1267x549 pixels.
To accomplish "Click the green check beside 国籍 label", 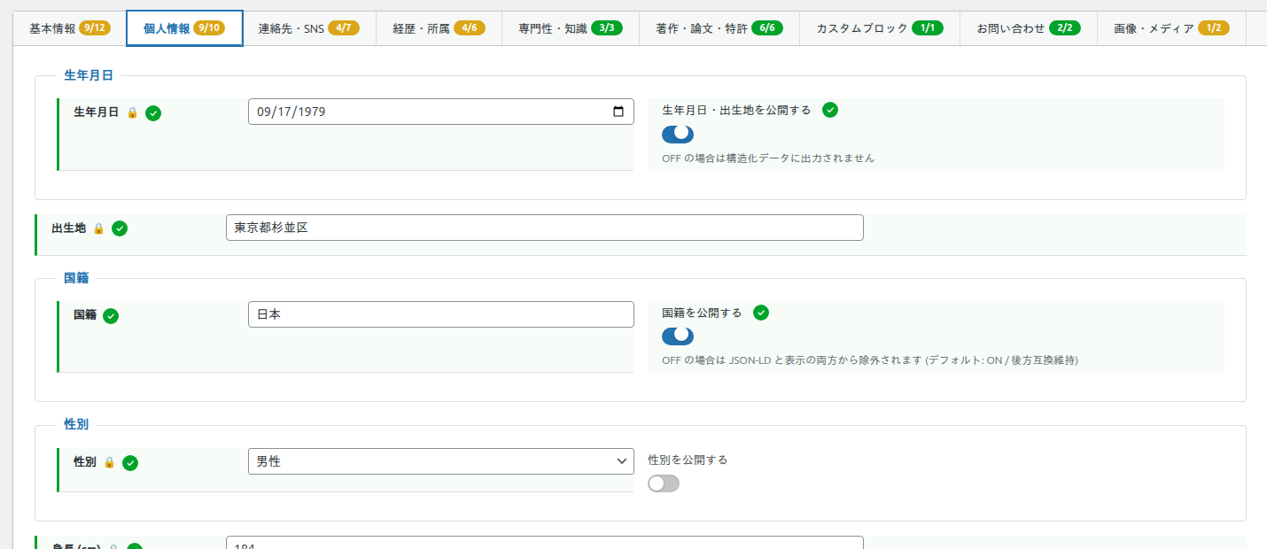I will coord(111,316).
